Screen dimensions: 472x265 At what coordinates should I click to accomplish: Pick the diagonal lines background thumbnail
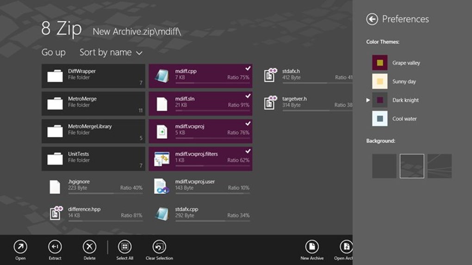pyautogui.click(x=440, y=166)
